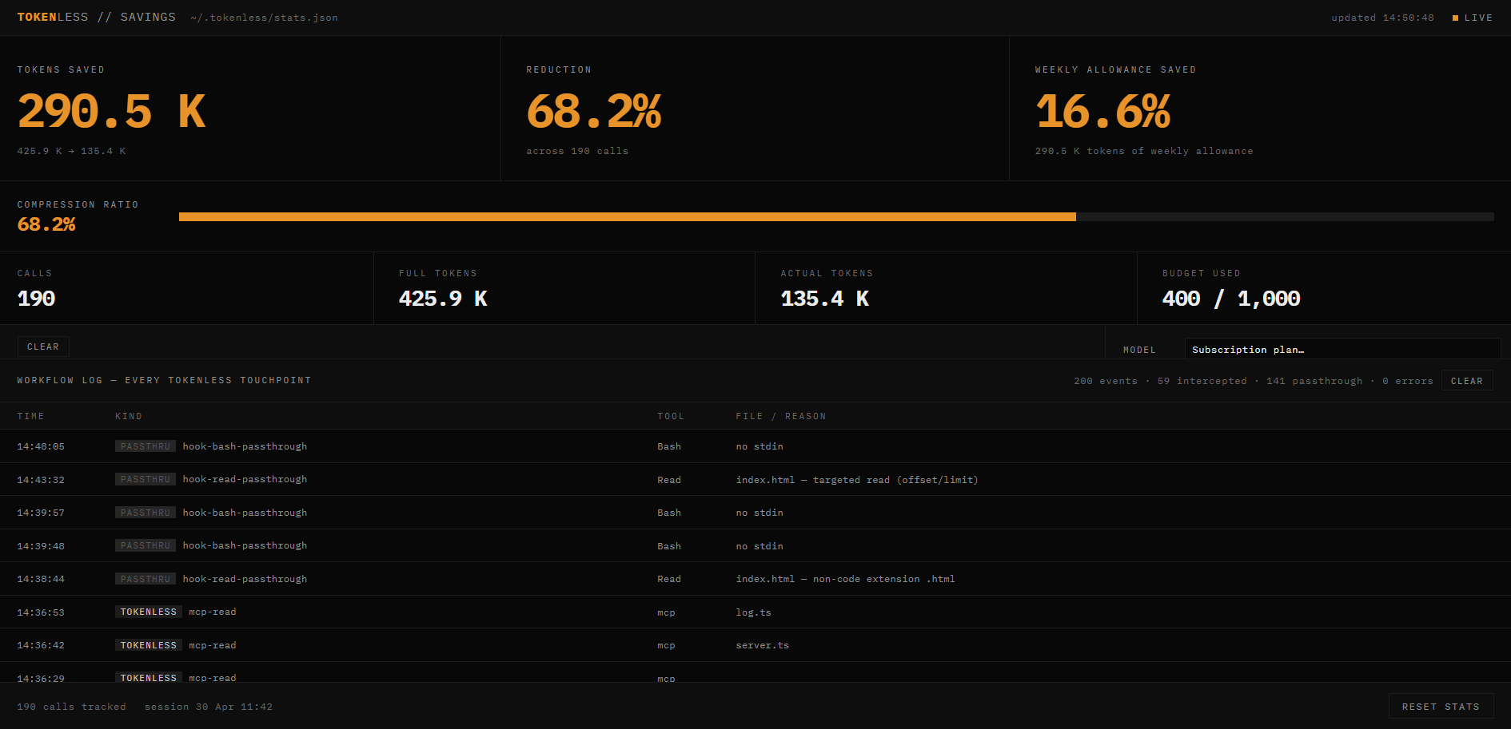The image size is (1511, 729).
Task: Click the CLEAR button above workflow log heading
Action: 43,347
